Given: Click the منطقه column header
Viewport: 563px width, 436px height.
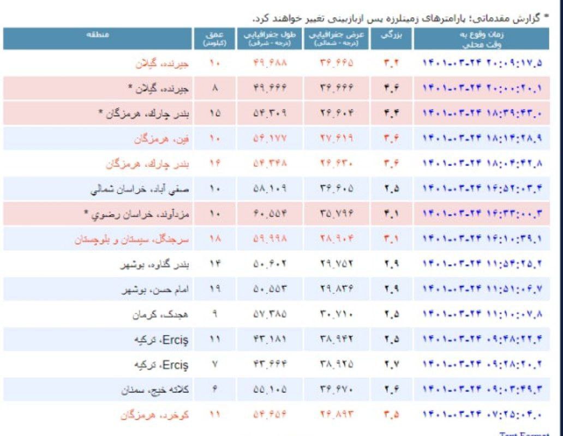Looking at the screenshot, I should [x=98, y=39].
